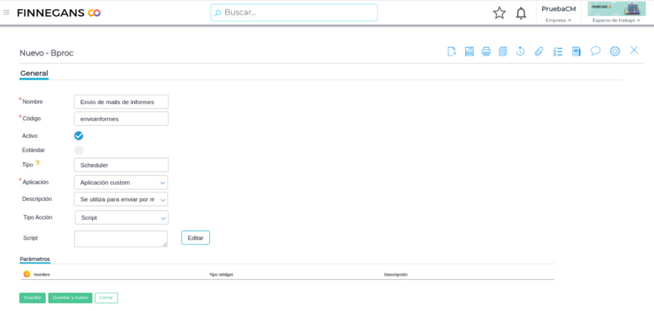Click the paperclip attachment icon
Screen dimensions: 654x311
point(539,51)
